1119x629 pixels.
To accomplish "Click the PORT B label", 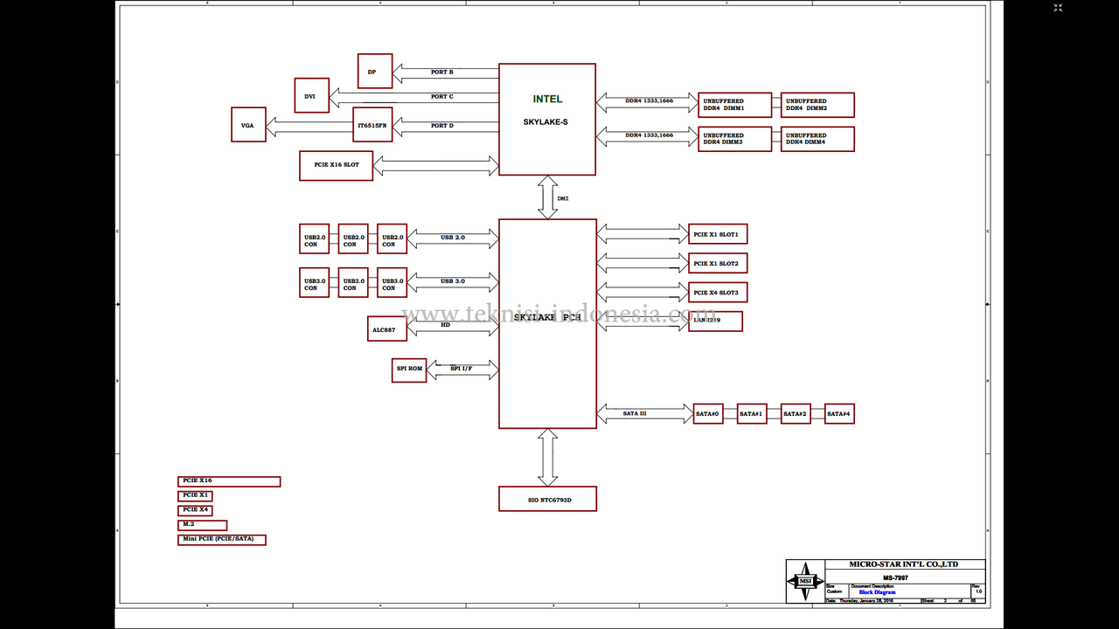I will (x=442, y=73).
